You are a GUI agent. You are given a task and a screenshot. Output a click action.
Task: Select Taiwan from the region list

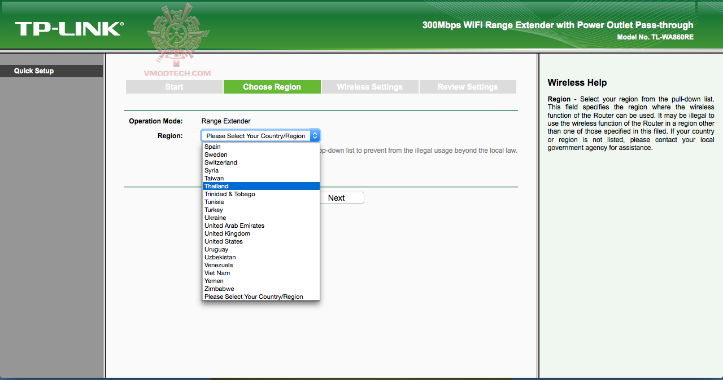(x=261, y=178)
